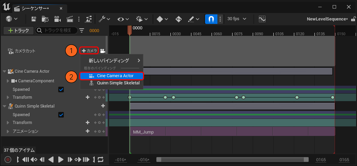Click the + トラック button
This screenshot has height=166, width=357.
click(19, 30)
